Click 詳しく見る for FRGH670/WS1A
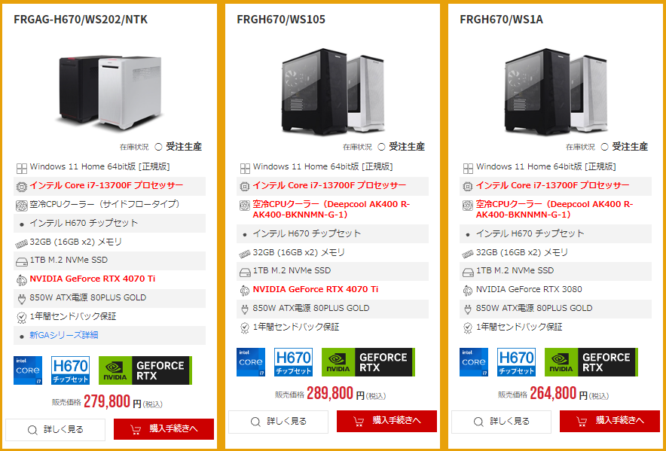The width and height of the screenshot is (666, 451). coord(501,422)
